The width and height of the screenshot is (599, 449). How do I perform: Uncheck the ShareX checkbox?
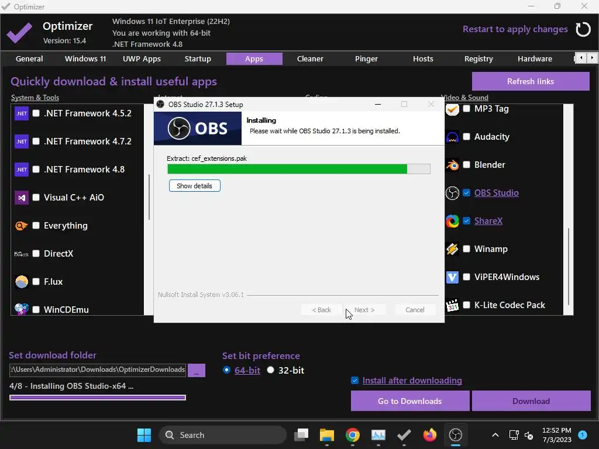[466, 220]
